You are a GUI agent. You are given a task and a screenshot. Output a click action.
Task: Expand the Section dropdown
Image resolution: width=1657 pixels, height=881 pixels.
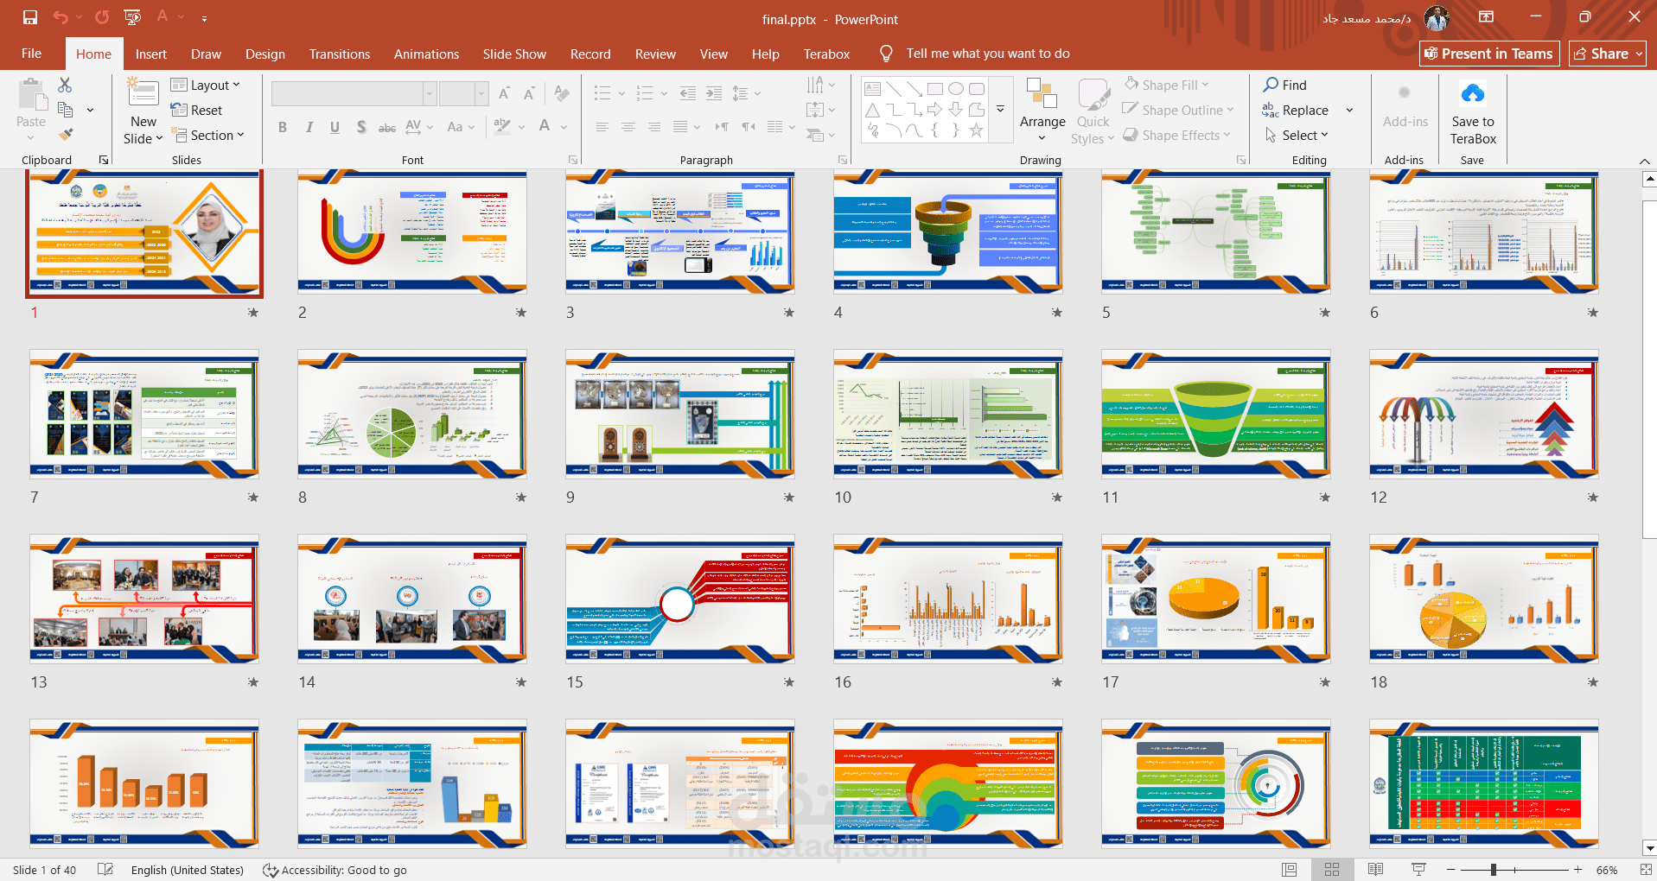click(208, 135)
